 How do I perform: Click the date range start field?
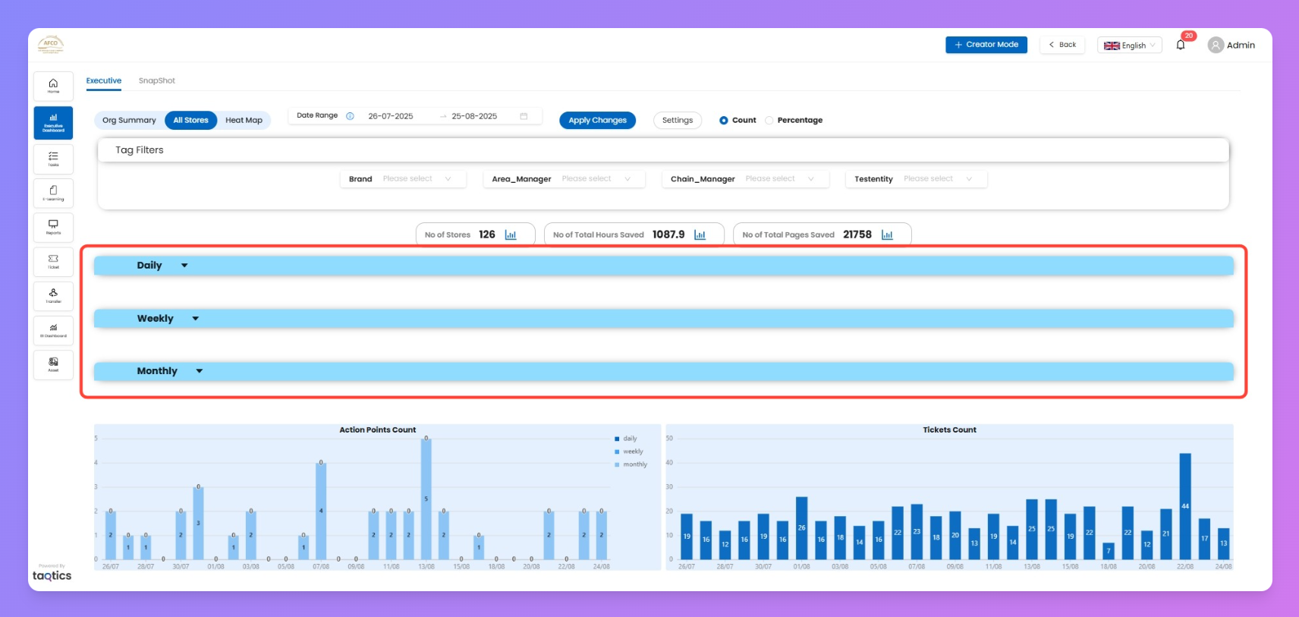391,116
